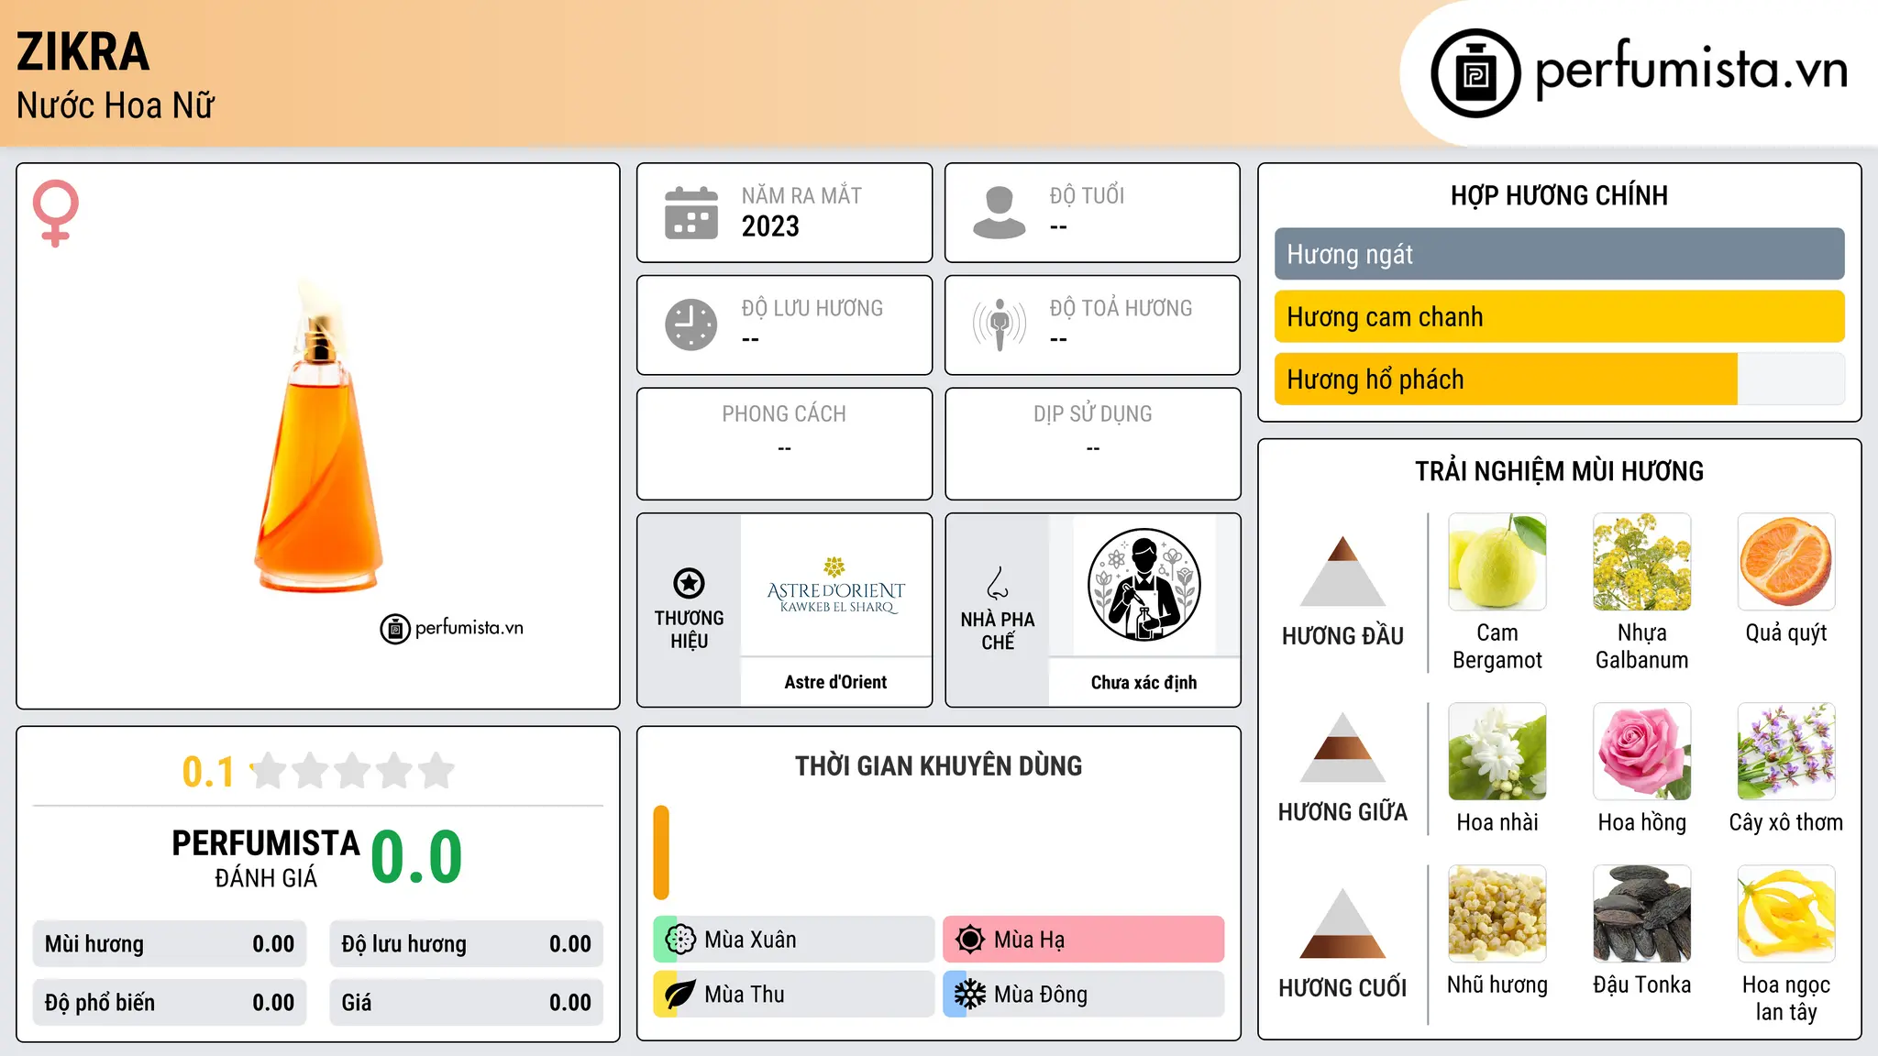Click the Hương hổ phách accord bar
Image resolution: width=1878 pixels, height=1056 pixels.
1559,379
